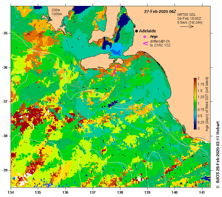Click the colorbar's dark blue 0 end

(x=195, y=128)
